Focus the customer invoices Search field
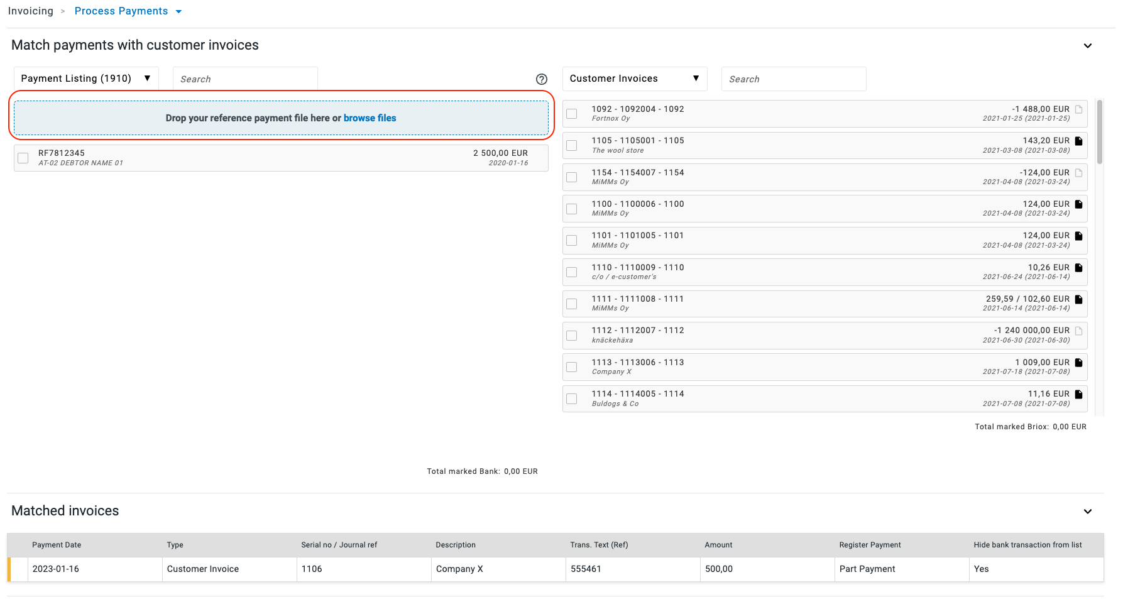 pyautogui.click(x=794, y=79)
